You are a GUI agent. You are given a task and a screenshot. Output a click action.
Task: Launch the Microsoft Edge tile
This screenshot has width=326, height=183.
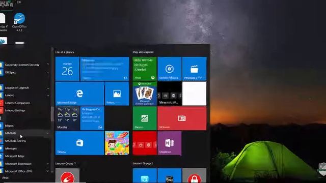click(79, 94)
